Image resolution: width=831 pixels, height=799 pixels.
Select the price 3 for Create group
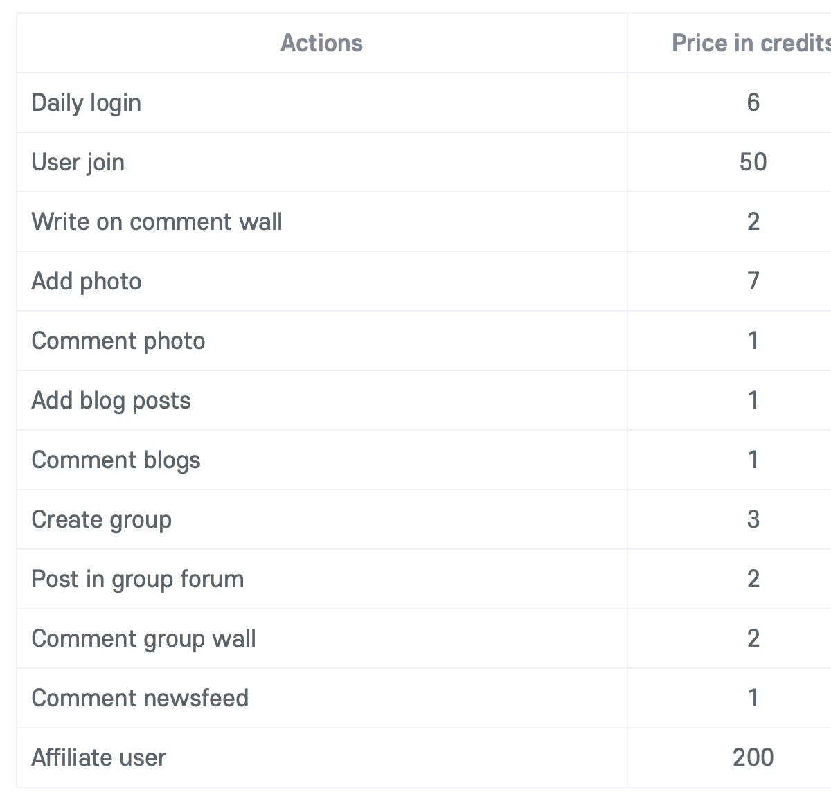click(753, 519)
